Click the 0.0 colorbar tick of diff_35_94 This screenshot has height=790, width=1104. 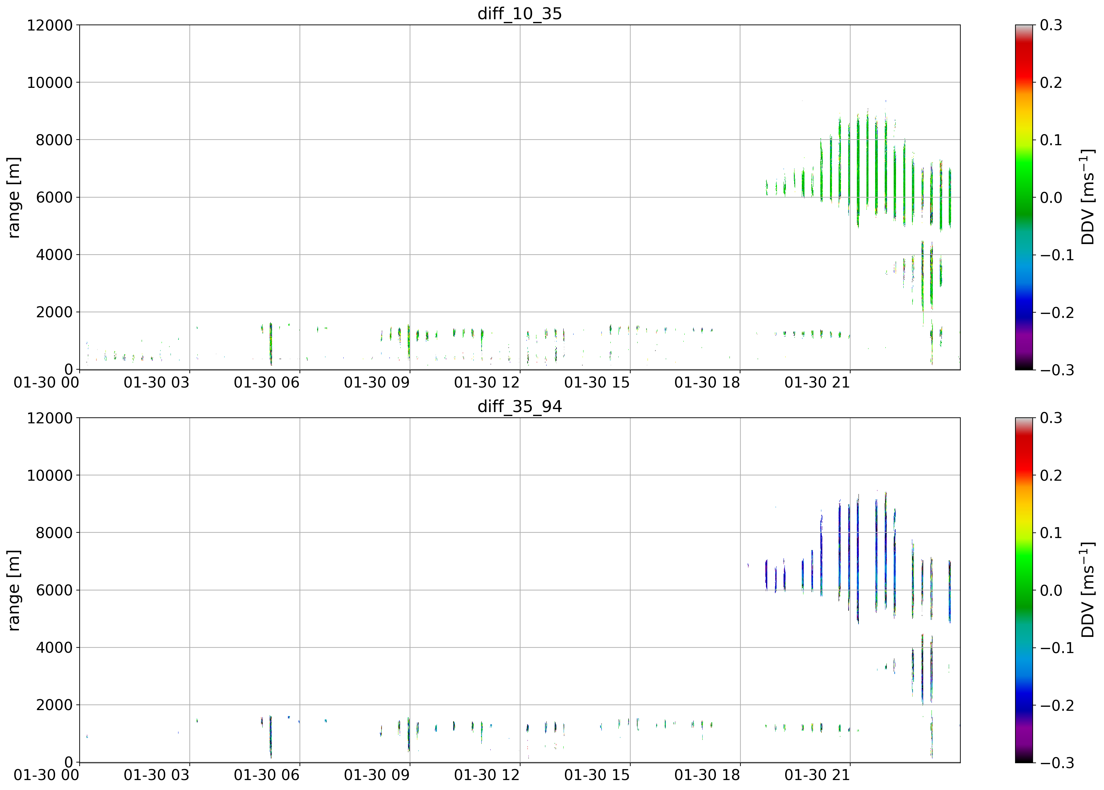(1052, 590)
